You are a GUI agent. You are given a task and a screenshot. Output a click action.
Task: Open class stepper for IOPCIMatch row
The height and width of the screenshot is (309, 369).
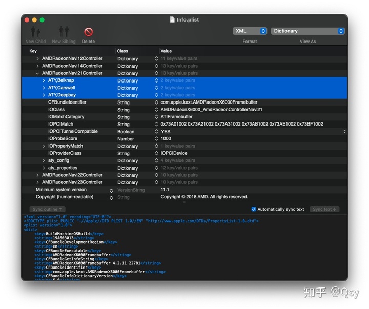pyautogui.click(x=156, y=124)
